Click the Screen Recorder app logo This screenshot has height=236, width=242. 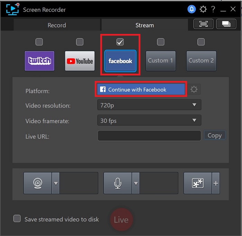(13, 9)
